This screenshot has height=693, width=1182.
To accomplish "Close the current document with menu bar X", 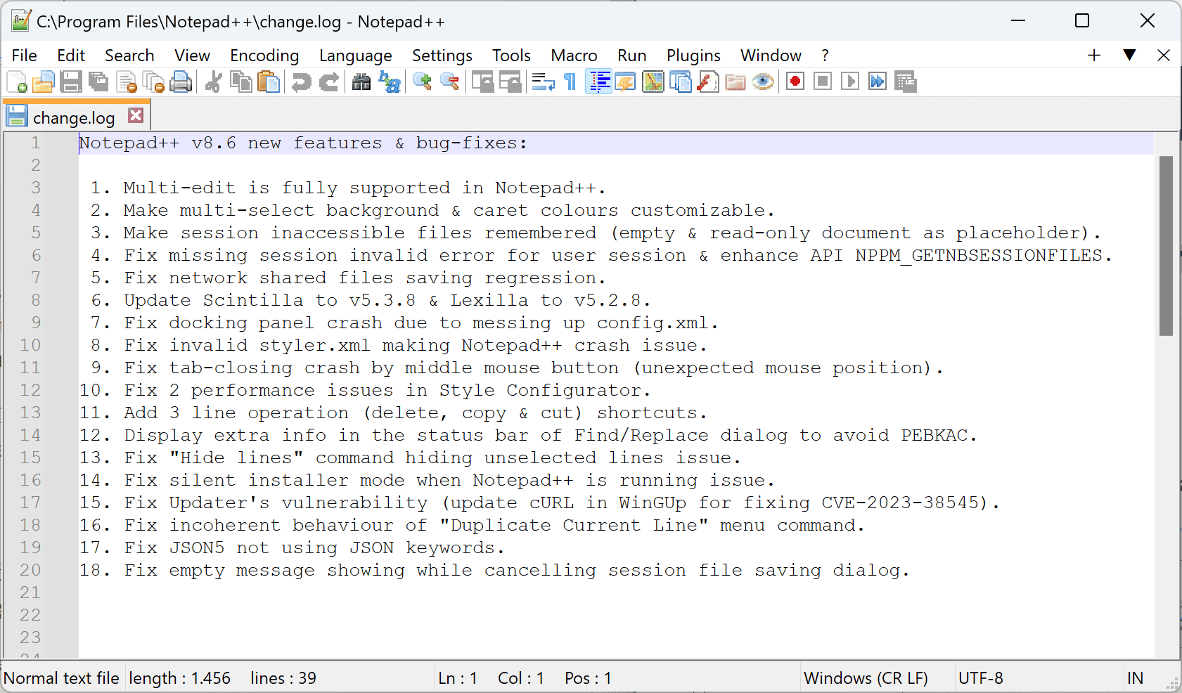I will (x=1164, y=55).
